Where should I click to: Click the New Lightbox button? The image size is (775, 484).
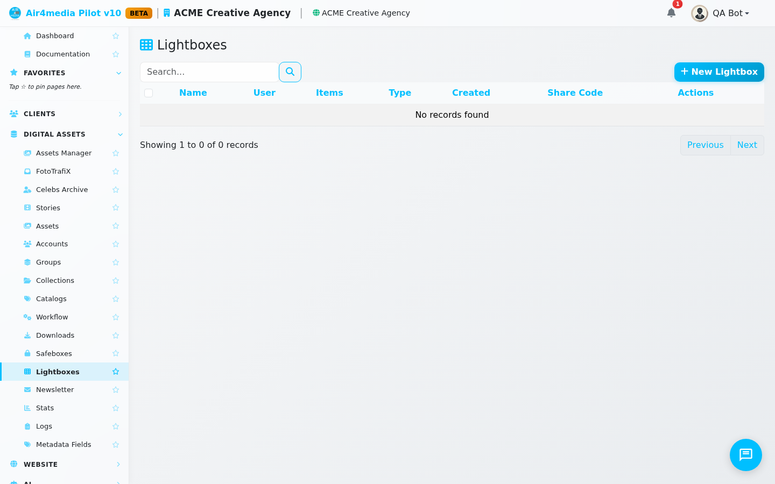click(x=719, y=72)
